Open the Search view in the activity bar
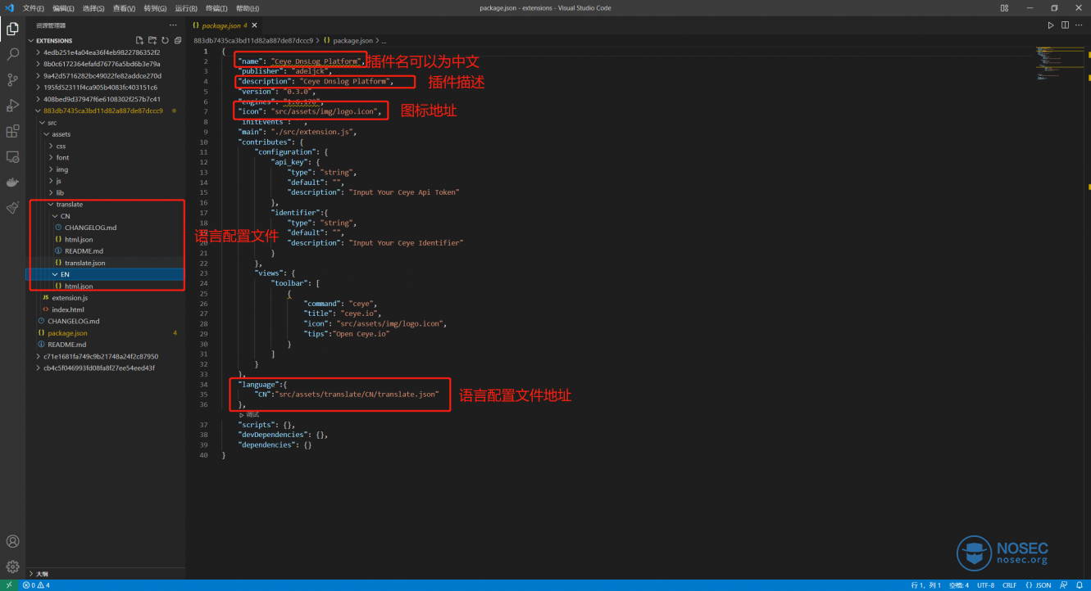This screenshot has height=591, width=1091. point(12,54)
